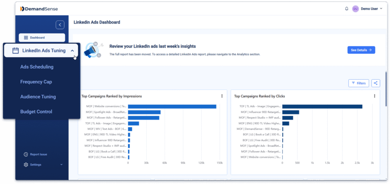
Task: Click the 'MOF | Website conversions' impressions bar
Action: [172, 106]
